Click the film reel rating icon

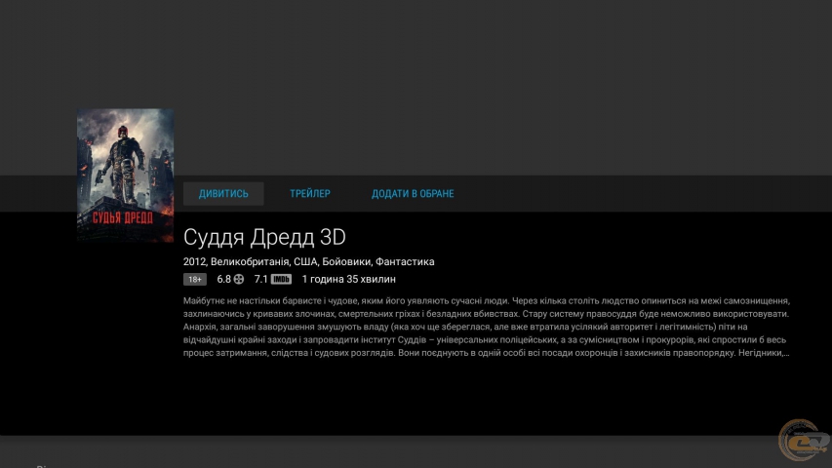239,279
